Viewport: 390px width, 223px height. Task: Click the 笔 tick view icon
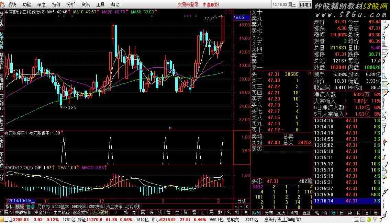click(x=317, y=213)
